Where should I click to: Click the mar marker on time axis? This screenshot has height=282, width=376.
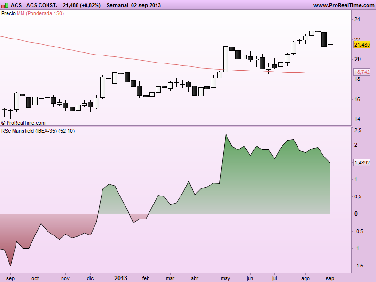[170, 278]
